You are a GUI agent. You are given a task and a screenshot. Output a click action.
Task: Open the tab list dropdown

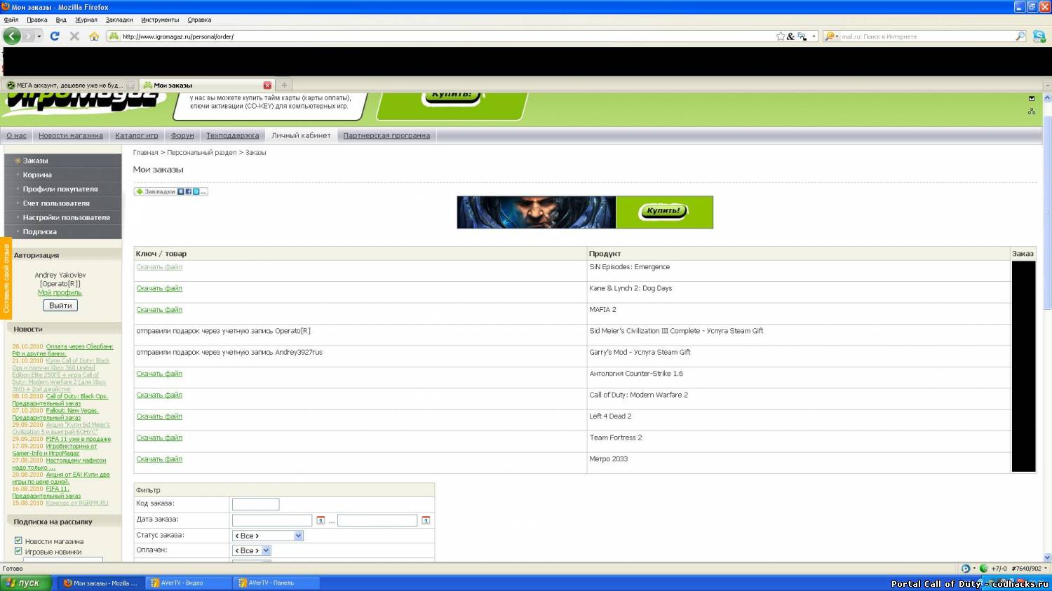pyautogui.click(x=1047, y=85)
